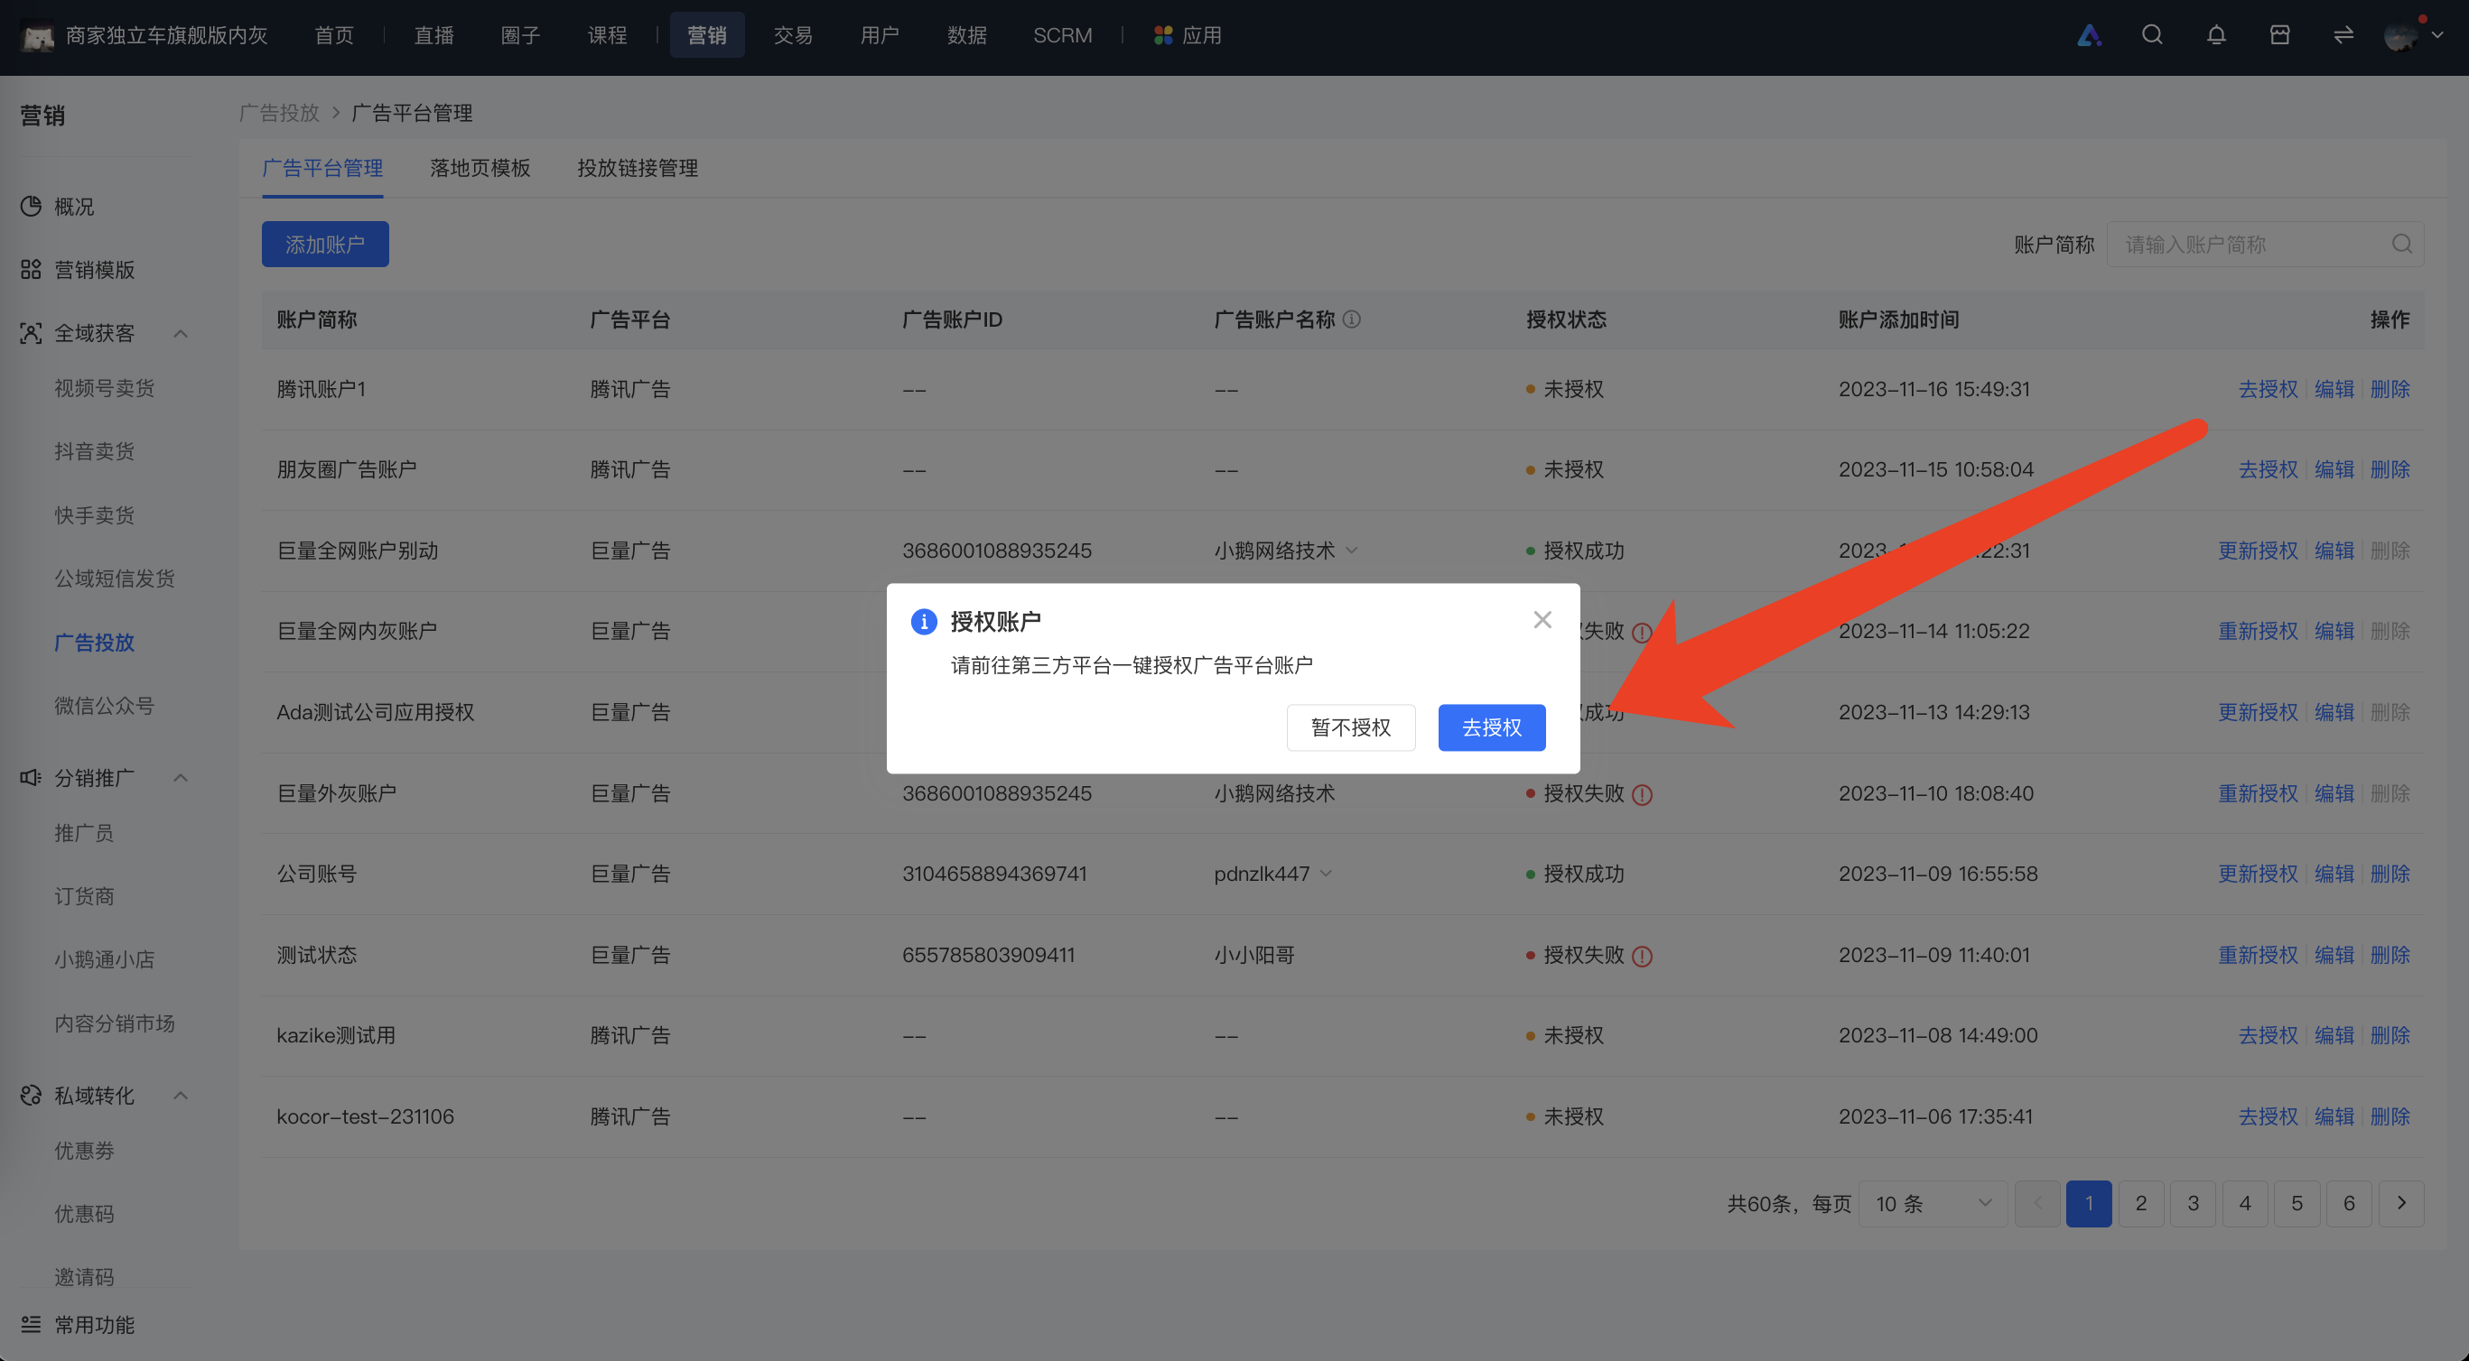This screenshot has height=1361, width=2469.
Task: Switch to 落地页模板 tab
Action: (480, 168)
